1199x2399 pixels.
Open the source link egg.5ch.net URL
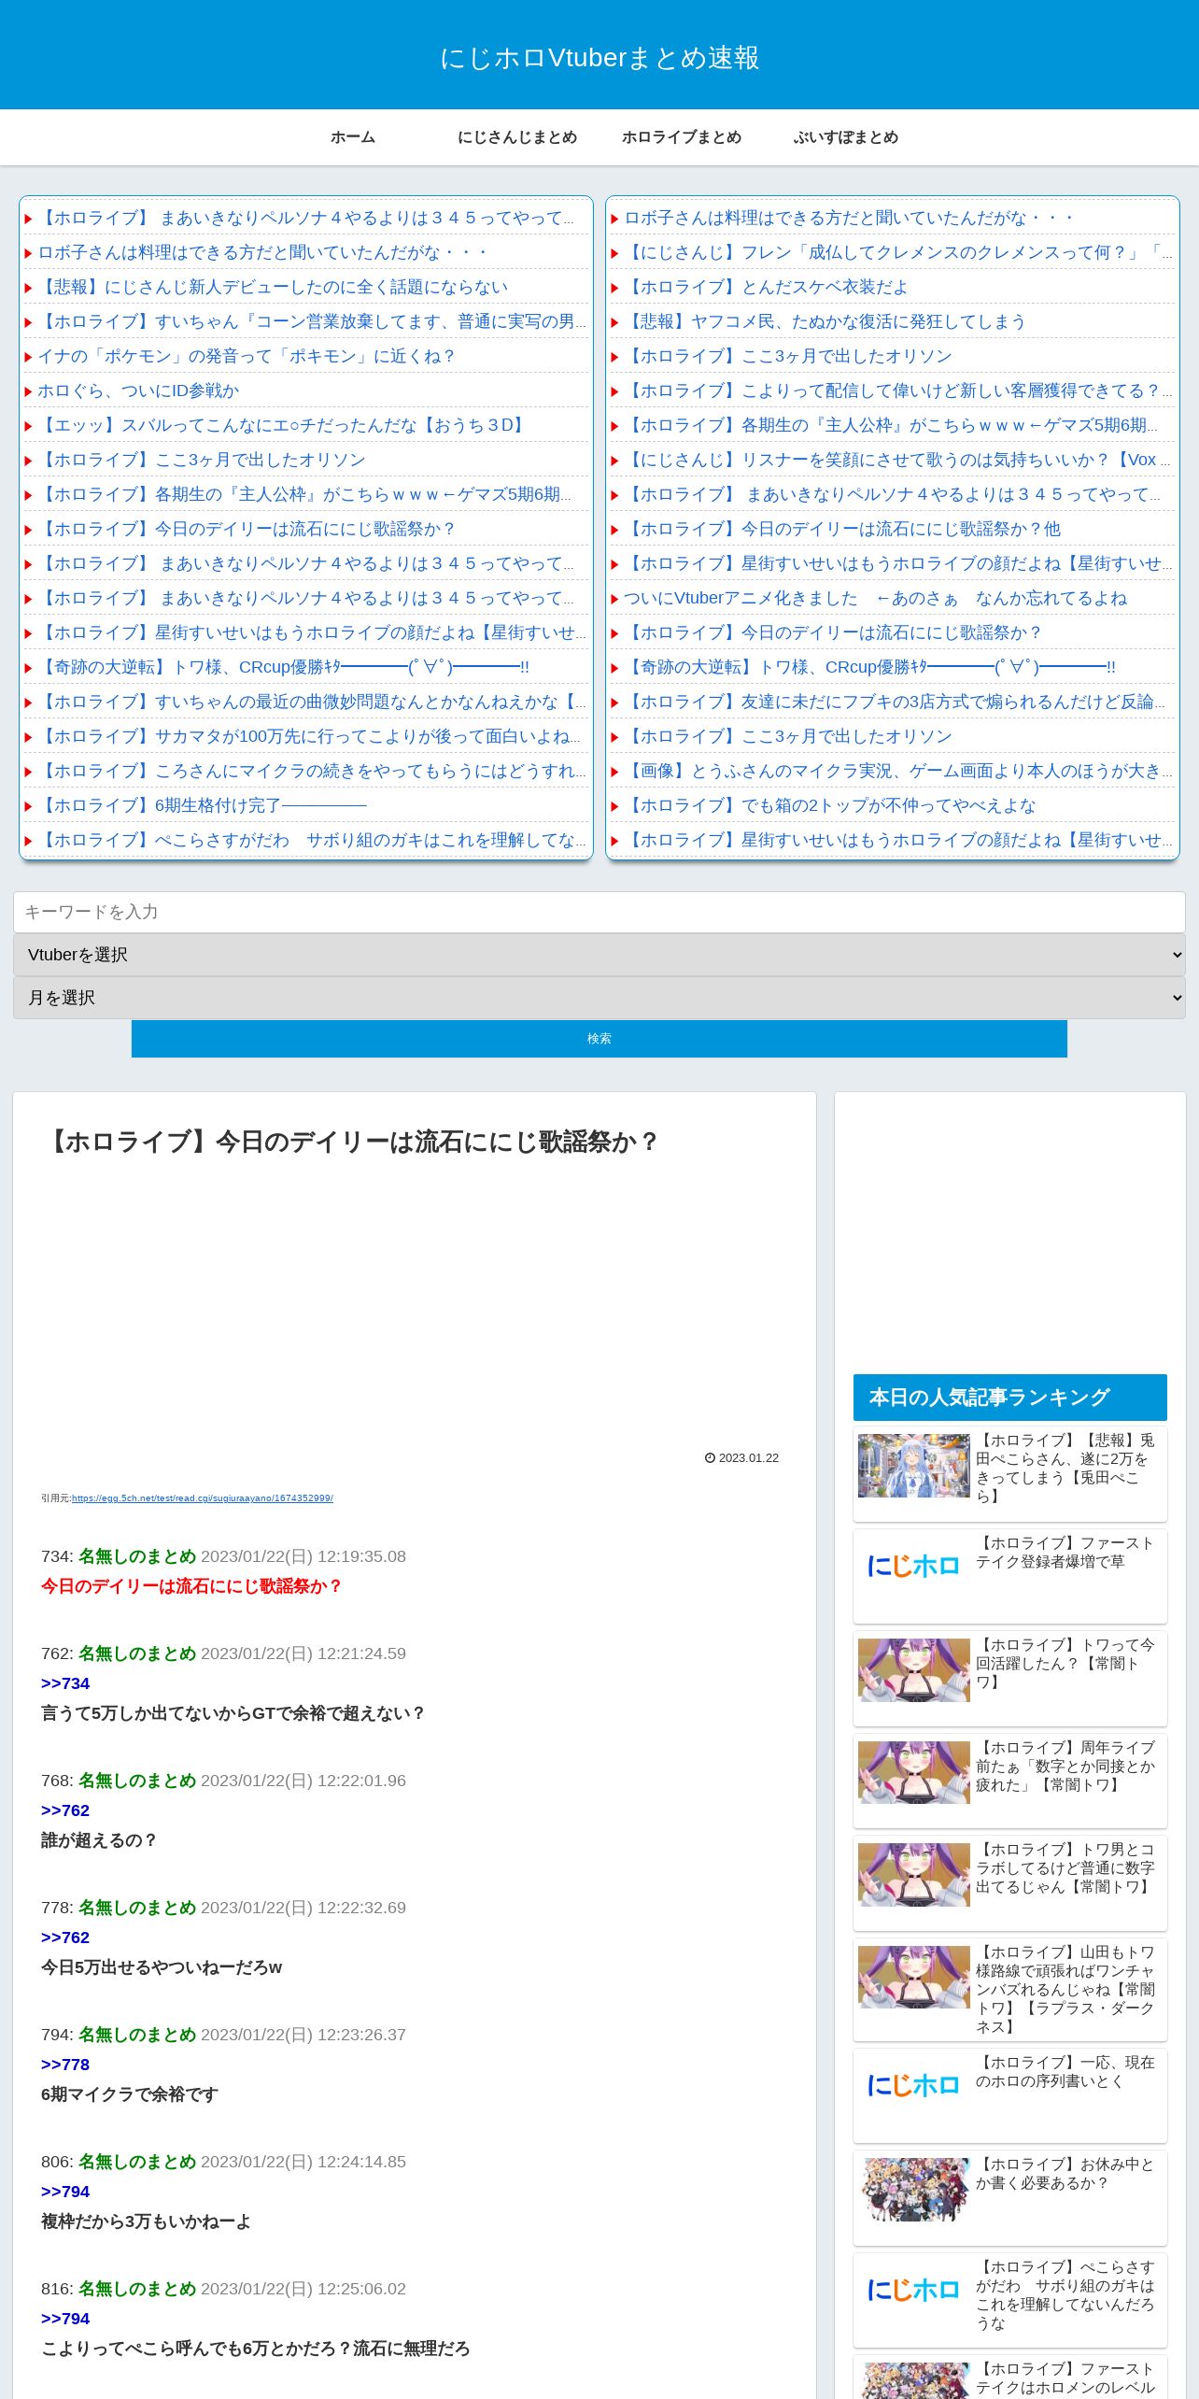(x=203, y=1498)
